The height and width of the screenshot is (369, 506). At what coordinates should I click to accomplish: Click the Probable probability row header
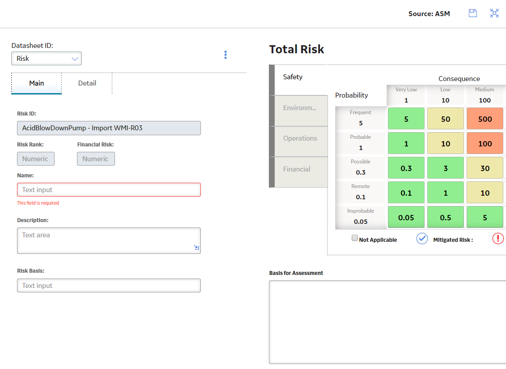[361, 143]
